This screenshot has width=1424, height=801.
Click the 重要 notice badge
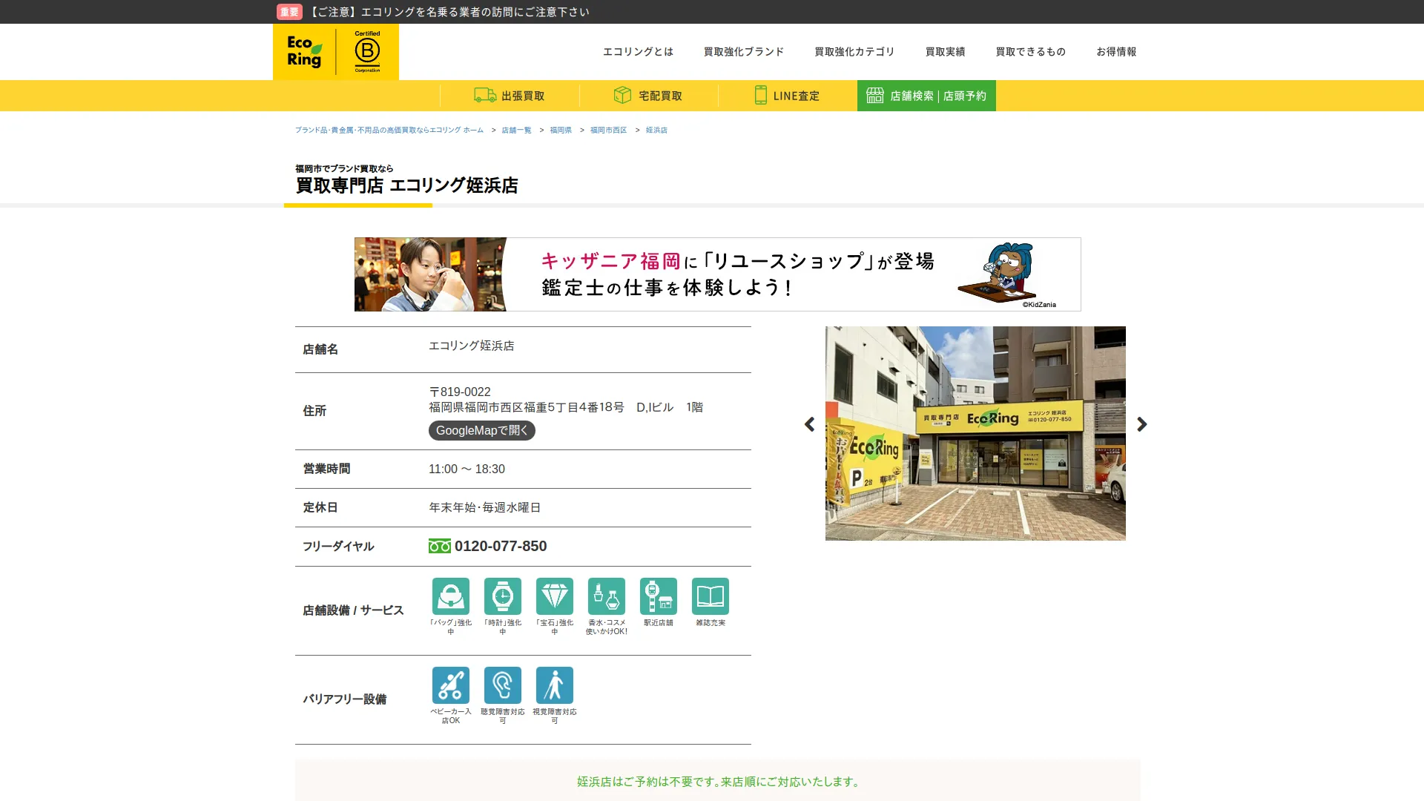pyautogui.click(x=289, y=12)
